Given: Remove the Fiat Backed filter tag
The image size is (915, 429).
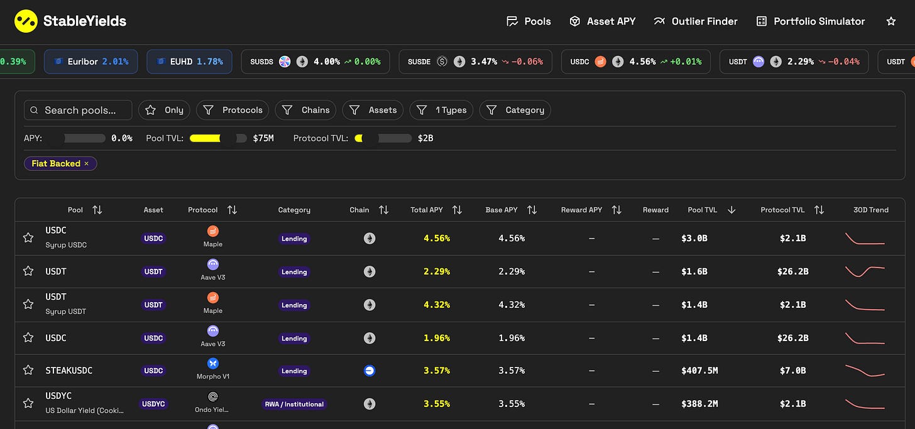Looking at the screenshot, I should [x=86, y=163].
